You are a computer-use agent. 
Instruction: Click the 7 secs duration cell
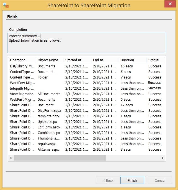point(126,77)
